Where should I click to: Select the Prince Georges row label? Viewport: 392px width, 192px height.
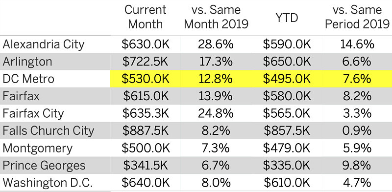coord(44,166)
